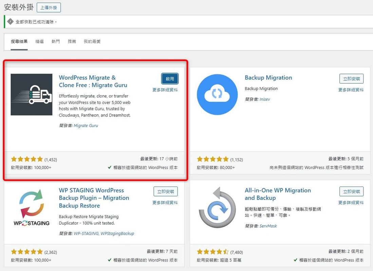This screenshot has height=271, width=373.
Task: Install WP STAGING with 立即安裝
Action: point(166,191)
